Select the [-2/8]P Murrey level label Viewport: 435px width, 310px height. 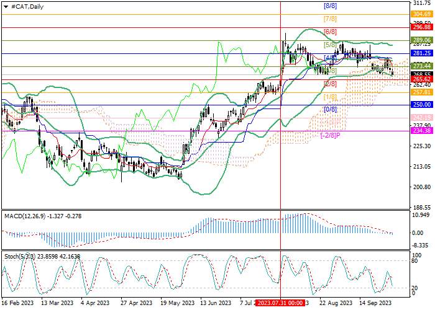(330, 135)
